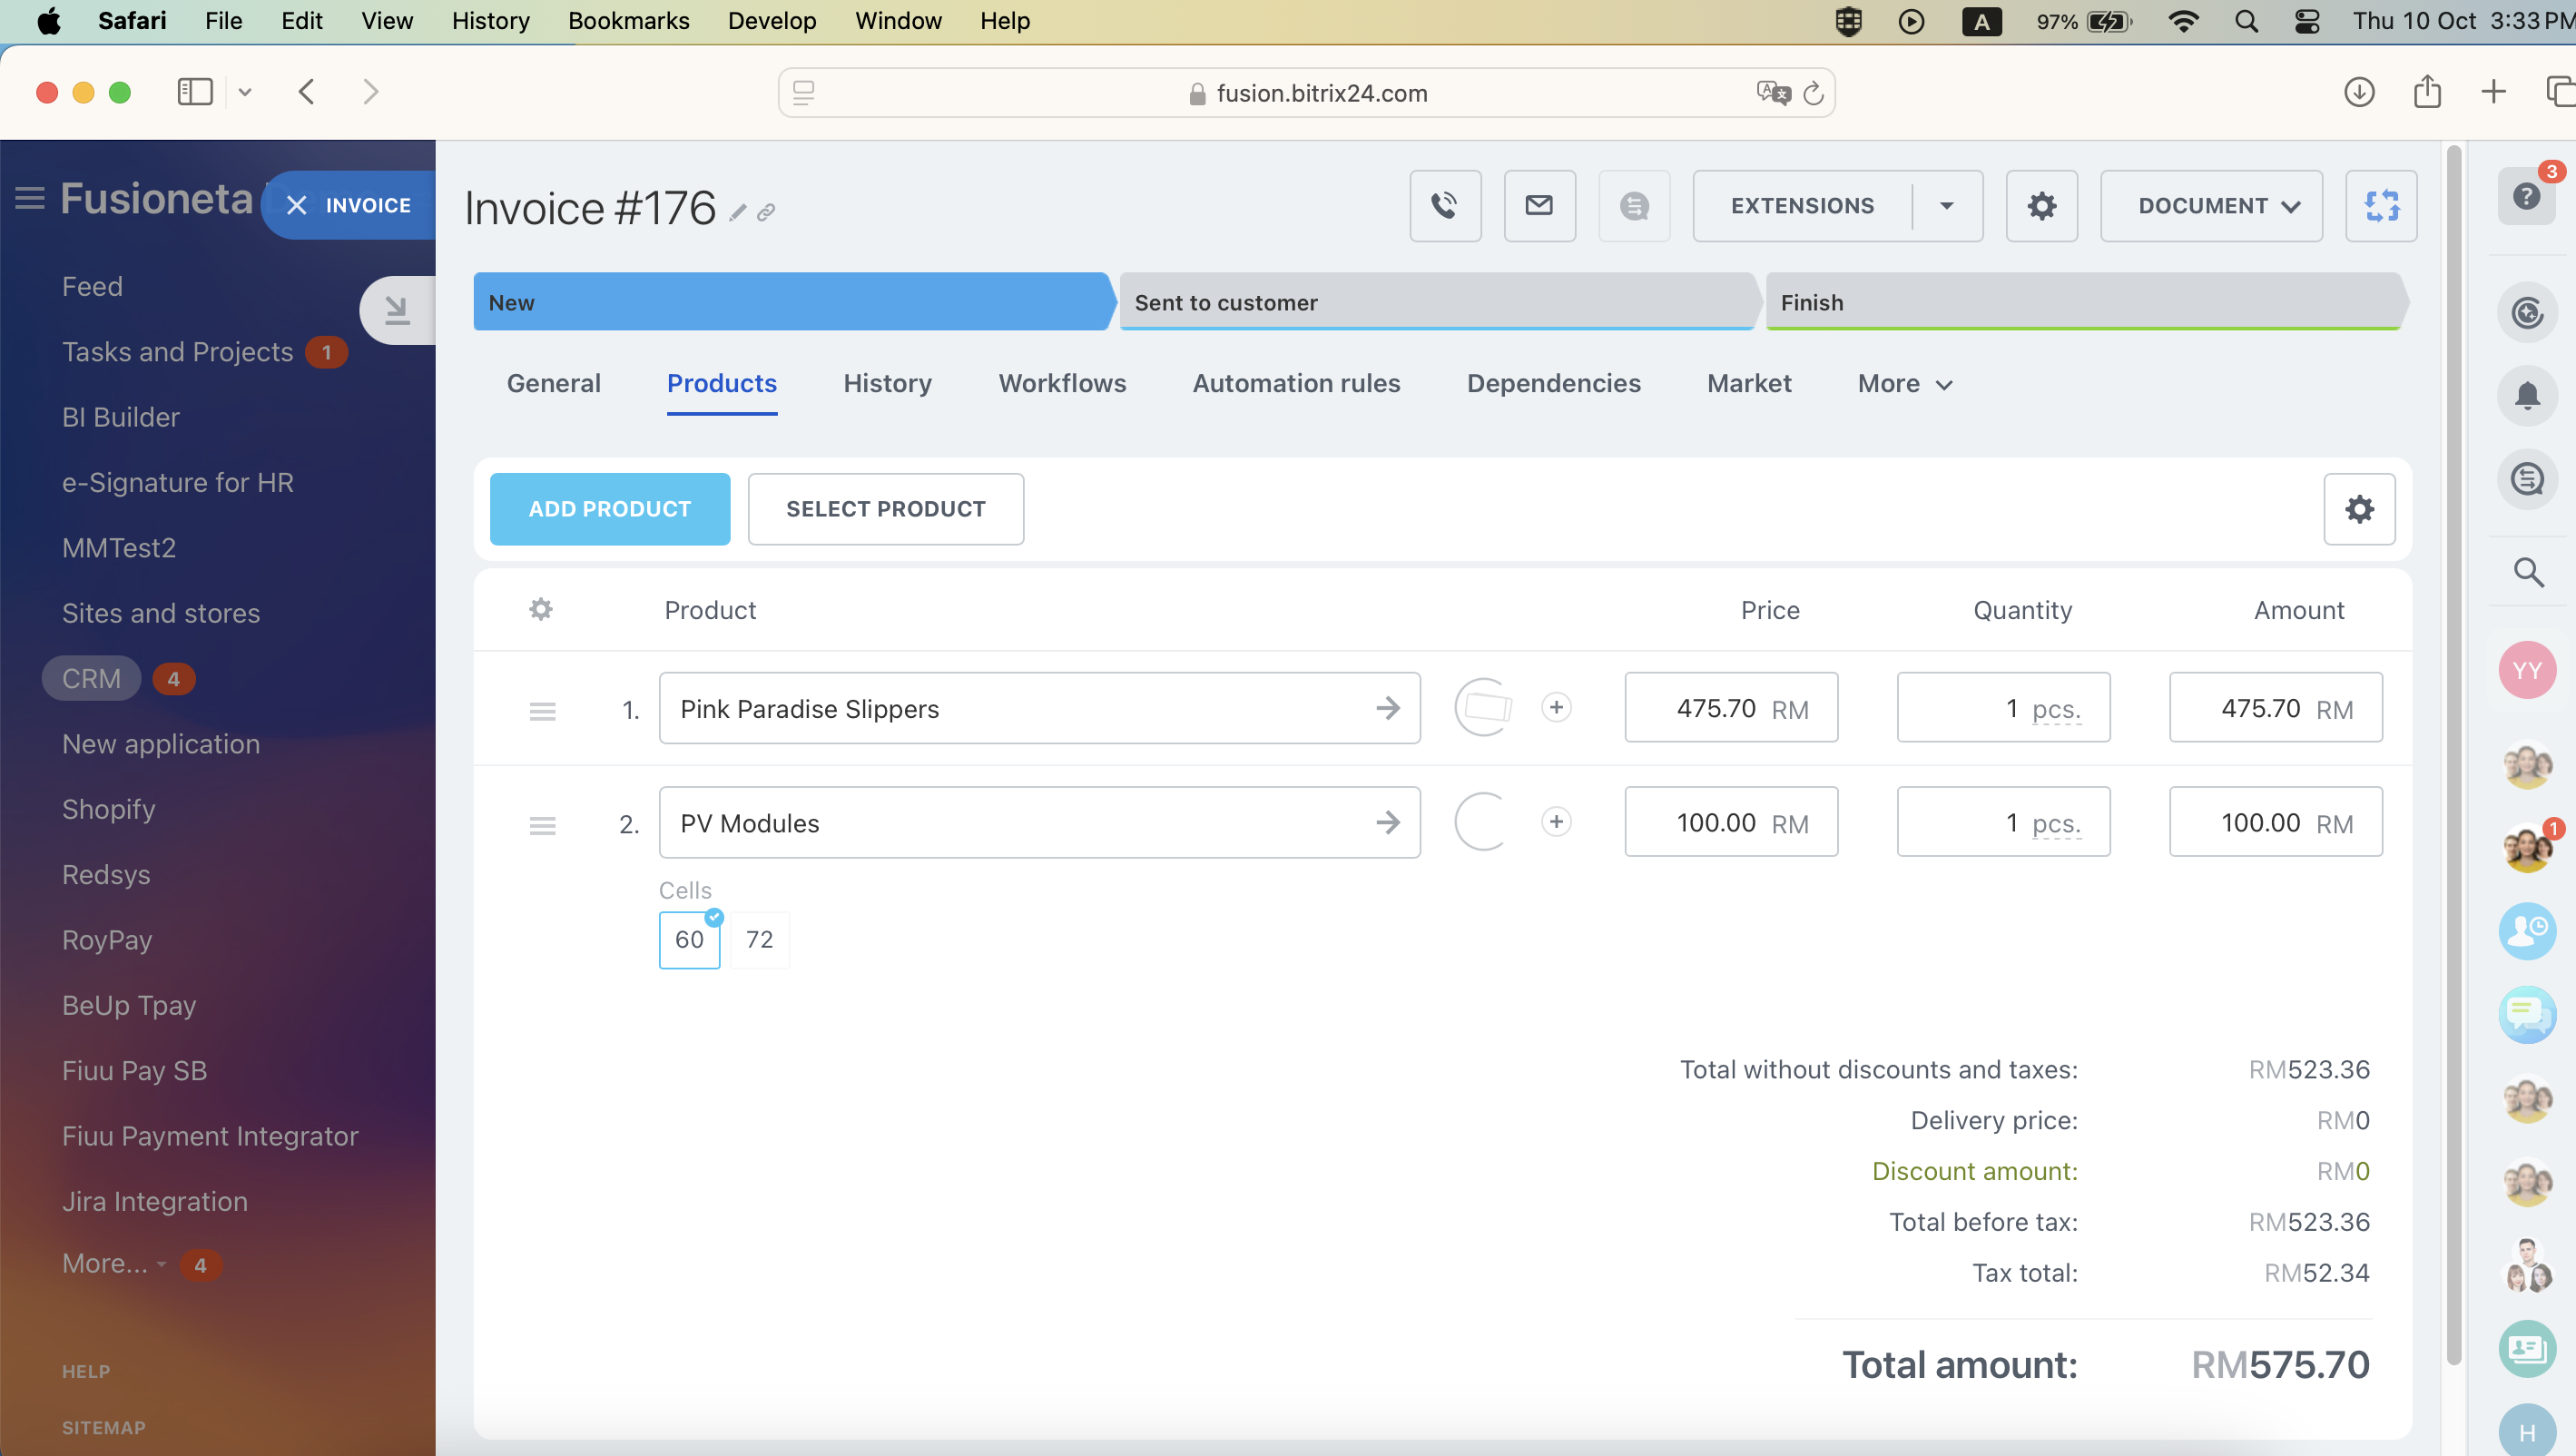The width and height of the screenshot is (2576, 1456).
Task: Expand the Extensions dropdown arrow
Action: click(x=1946, y=206)
